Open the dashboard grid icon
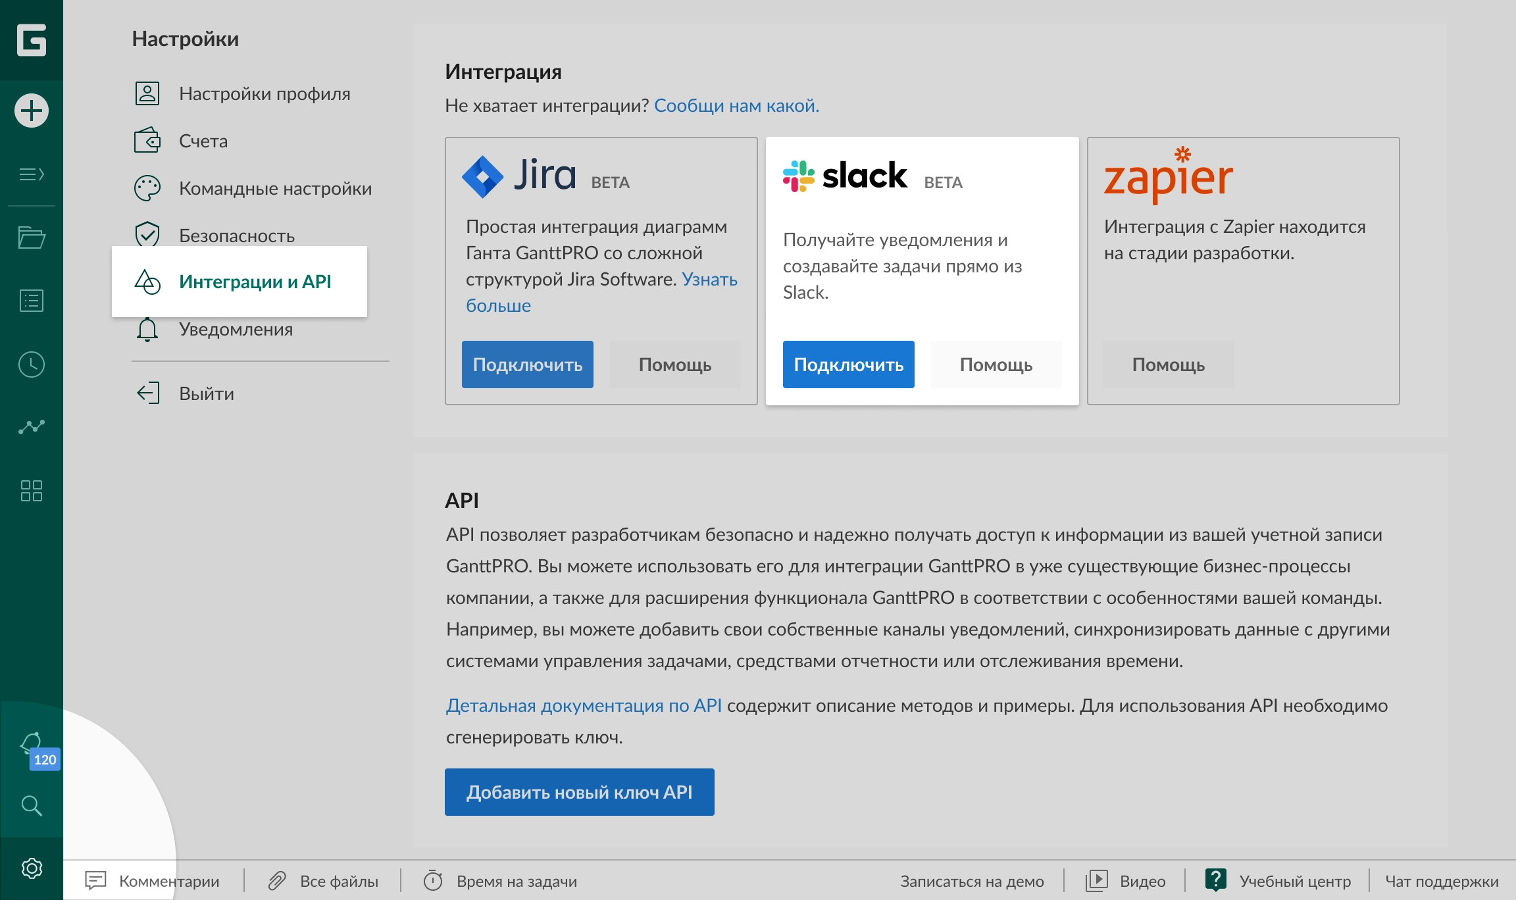The width and height of the screenshot is (1516, 900). pos(30,490)
